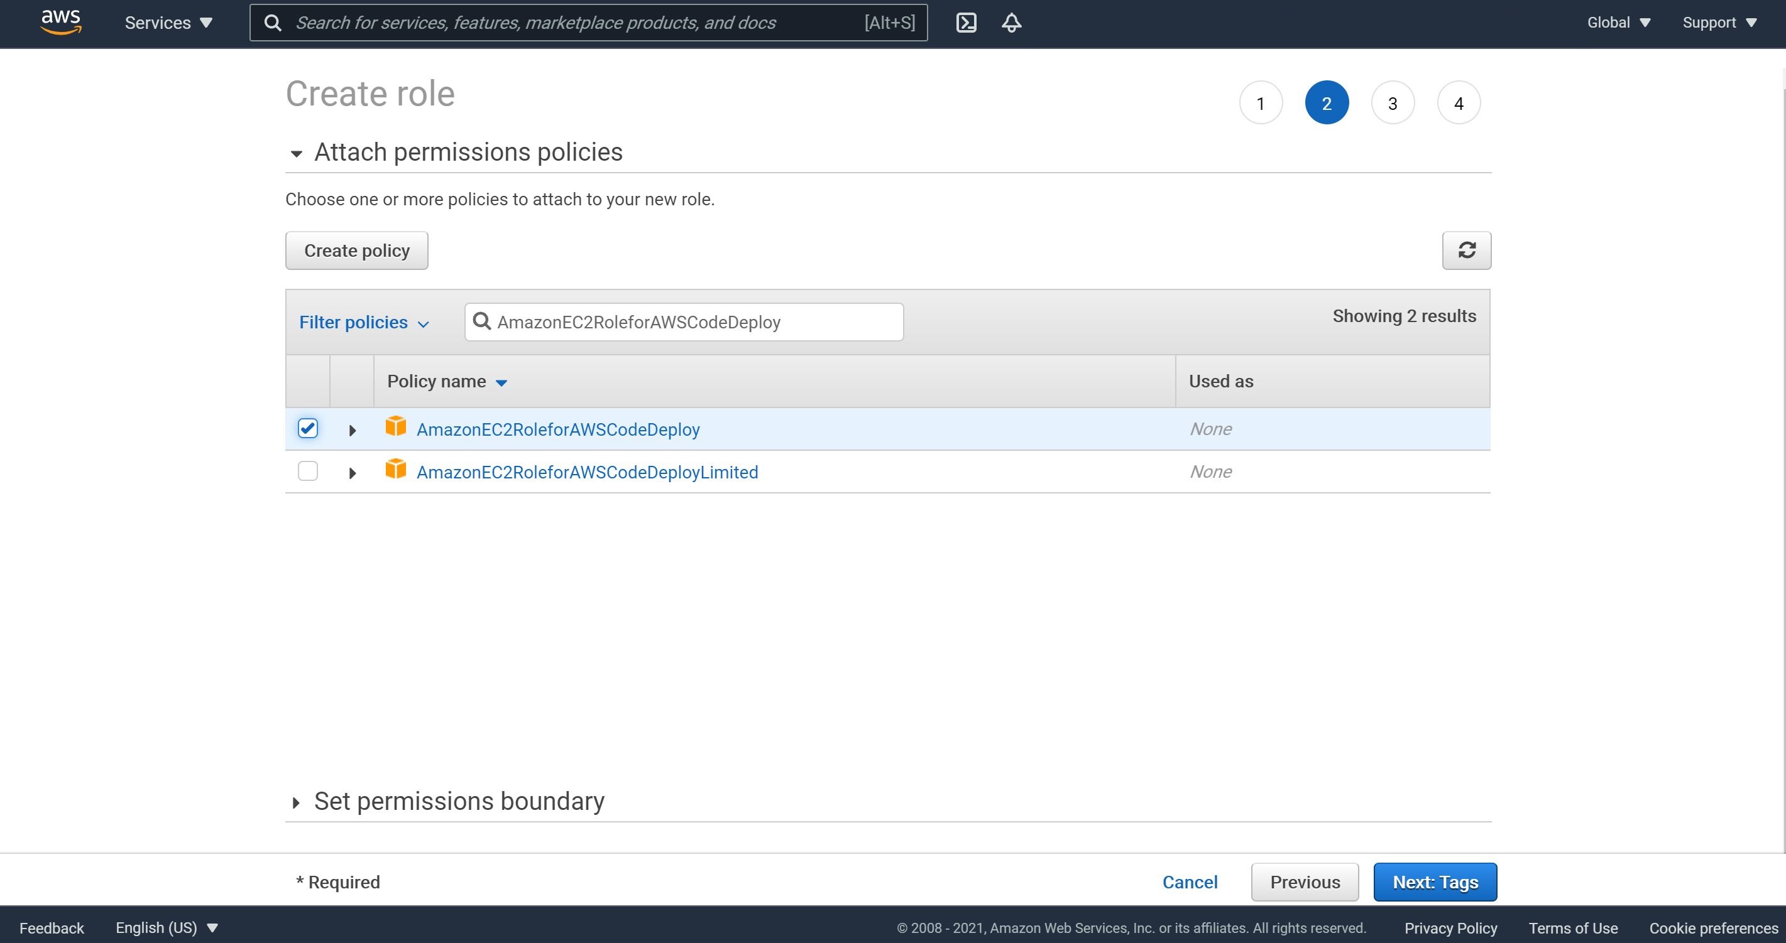Click the Create policy button
Image resolution: width=1786 pixels, height=943 pixels.
[356, 250]
